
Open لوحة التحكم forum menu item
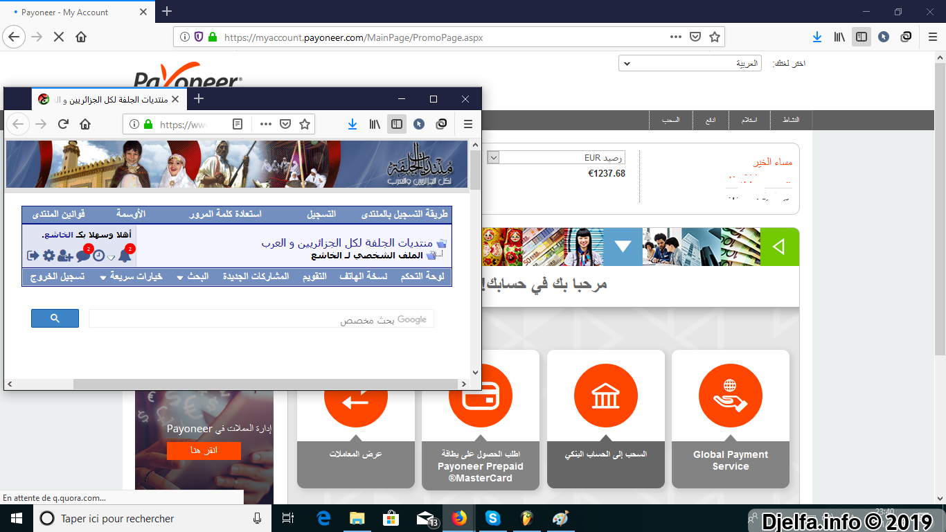422,276
